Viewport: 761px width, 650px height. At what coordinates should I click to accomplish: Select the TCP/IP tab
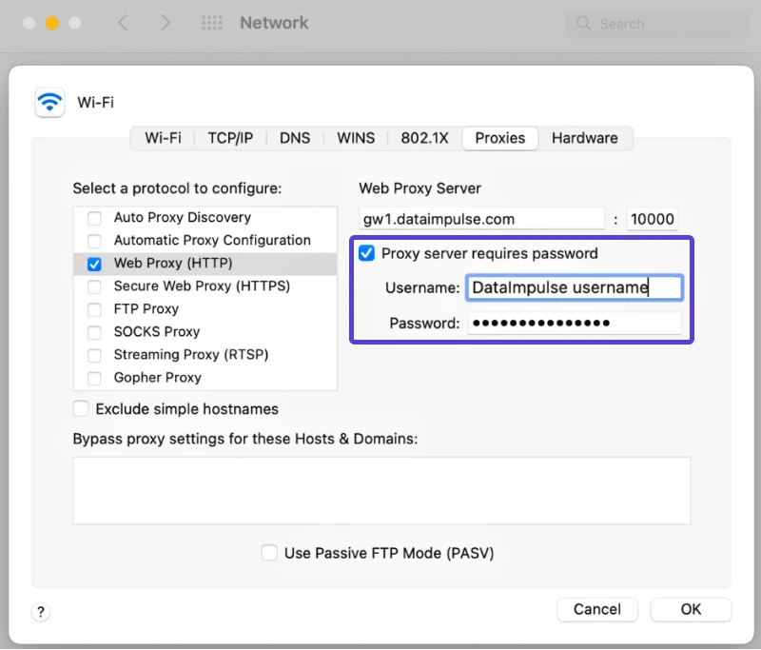230,138
